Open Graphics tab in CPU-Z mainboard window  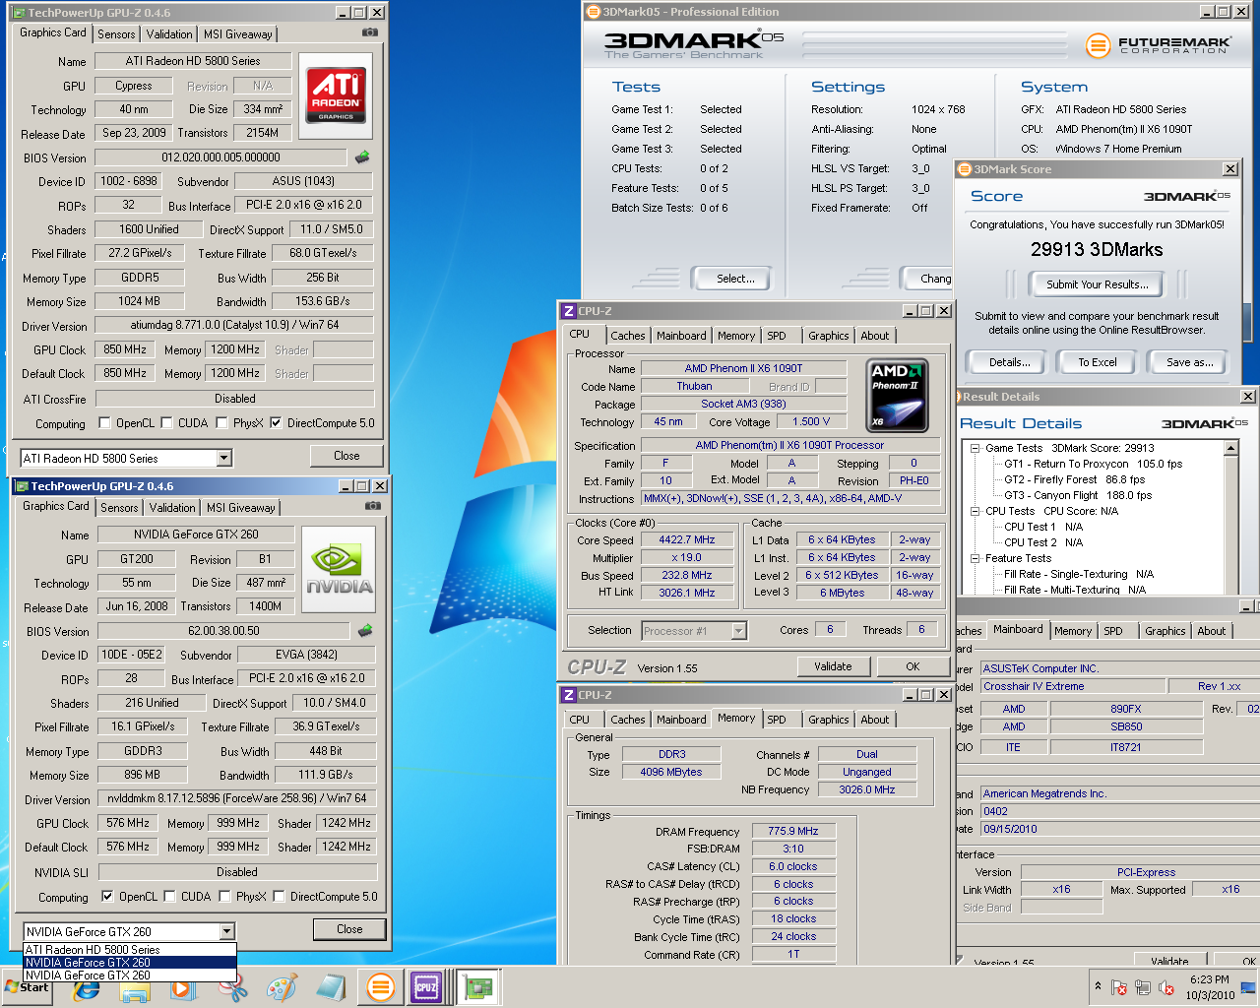(1165, 631)
